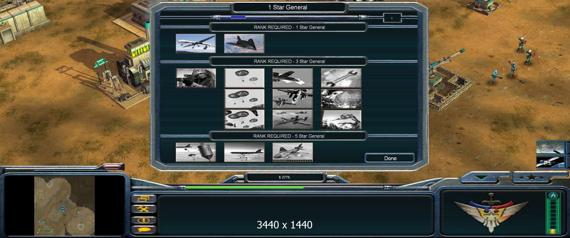The height and width of the screenshot is (238, 570).
Task: Choose the bomber leaflet drop power
Action: [244, 152]
